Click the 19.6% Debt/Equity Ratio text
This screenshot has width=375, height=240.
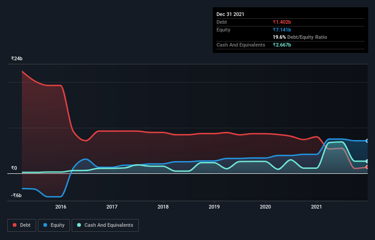[x=300, y=37]
